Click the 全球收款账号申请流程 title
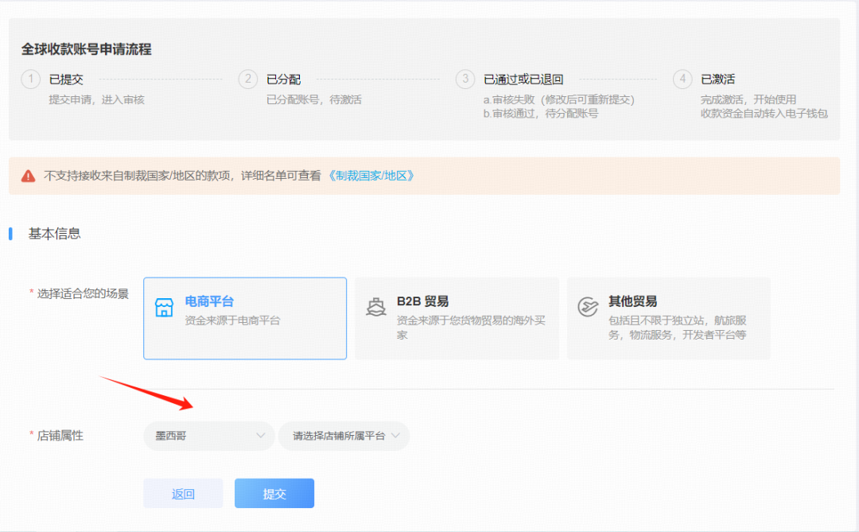Screen dimensions: 859x532 87,49
